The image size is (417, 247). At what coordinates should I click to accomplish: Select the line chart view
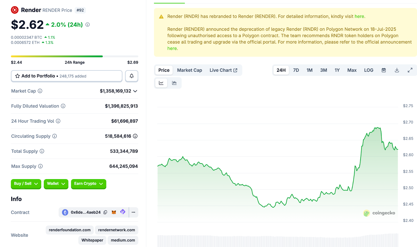161,83
